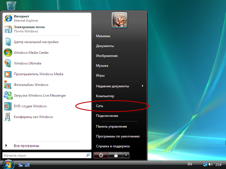Click Загрузка Windows Live Messenger text
226x169 pixels.
coord(40,95)
